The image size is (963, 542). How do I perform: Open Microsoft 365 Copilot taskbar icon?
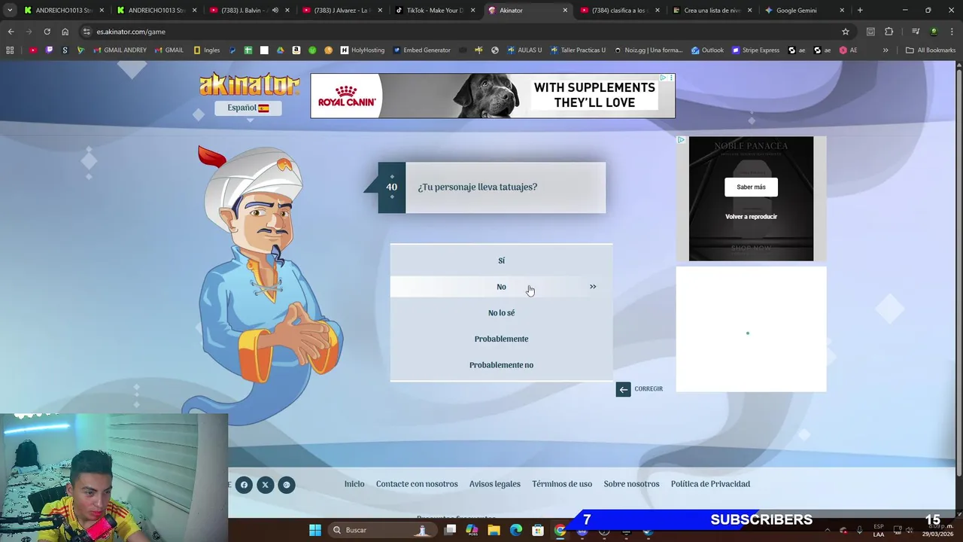472,530
